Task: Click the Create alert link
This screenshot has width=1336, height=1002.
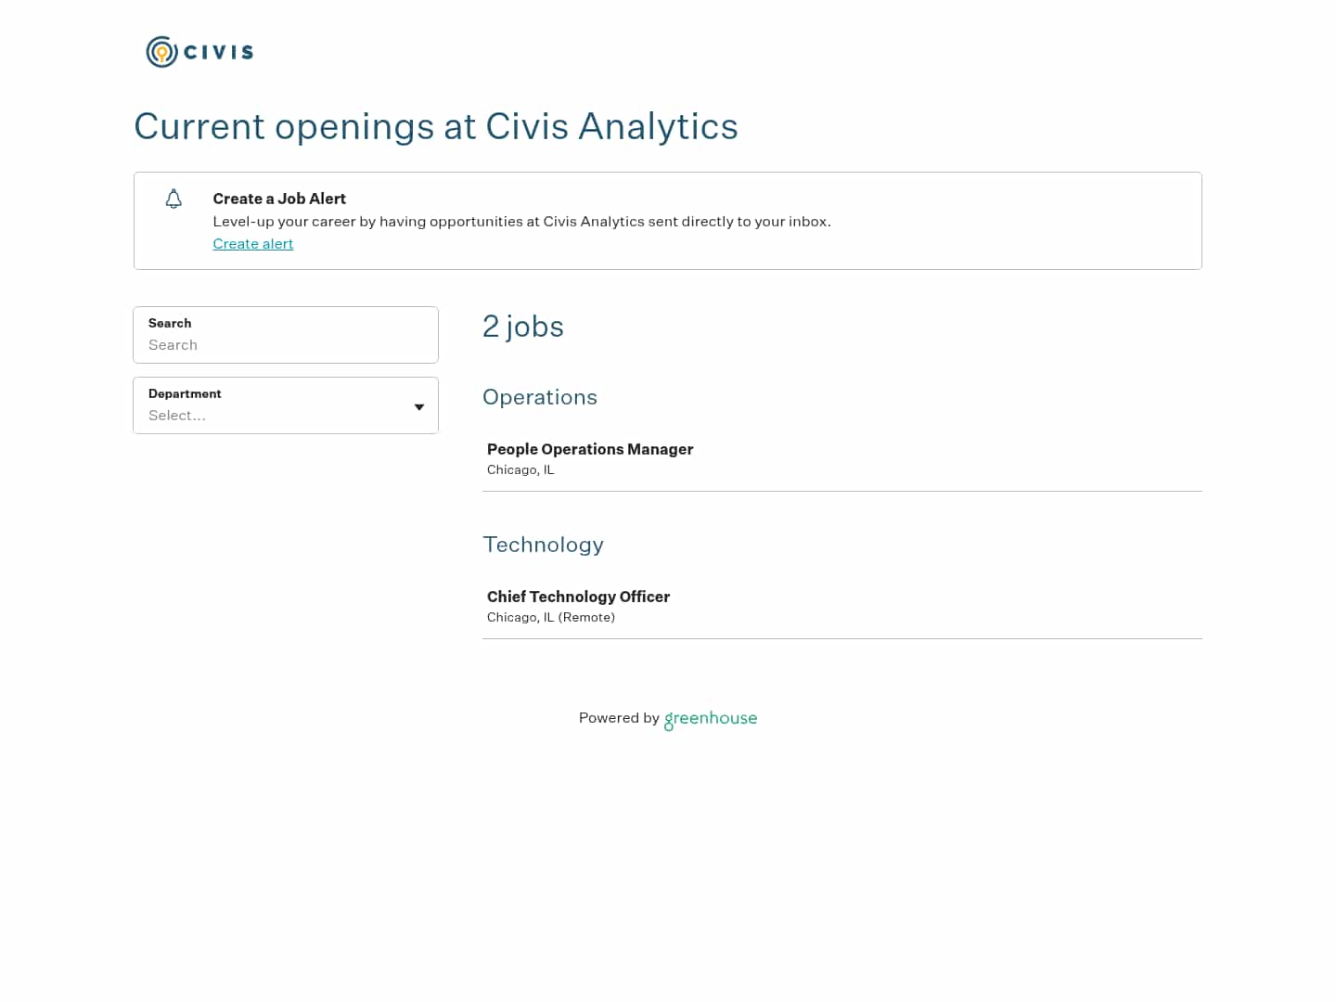Action: [x=252, y=244]
